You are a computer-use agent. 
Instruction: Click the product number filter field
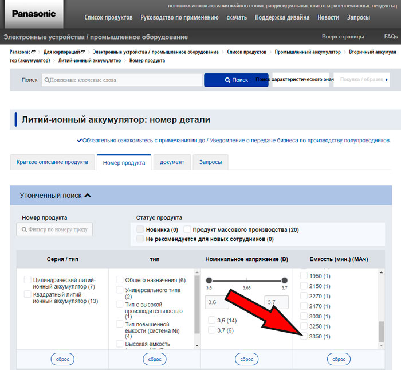click(x=54, y=229)
